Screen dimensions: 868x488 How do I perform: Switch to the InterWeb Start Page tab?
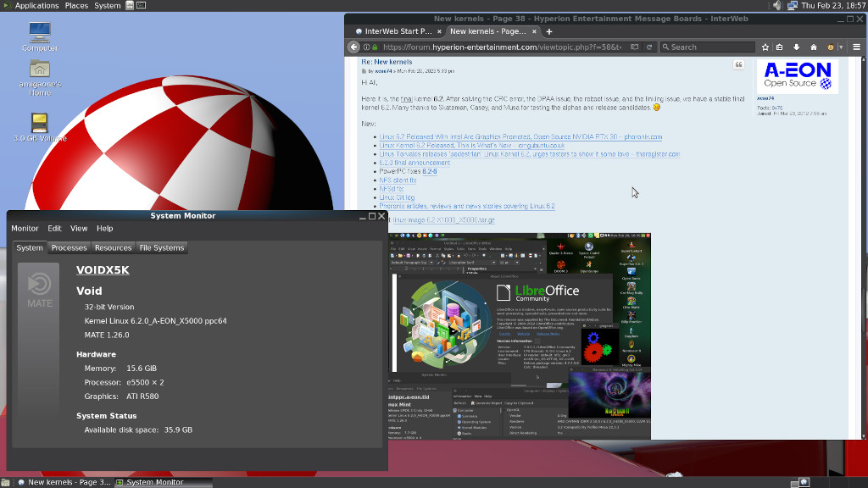click(398, 31)
